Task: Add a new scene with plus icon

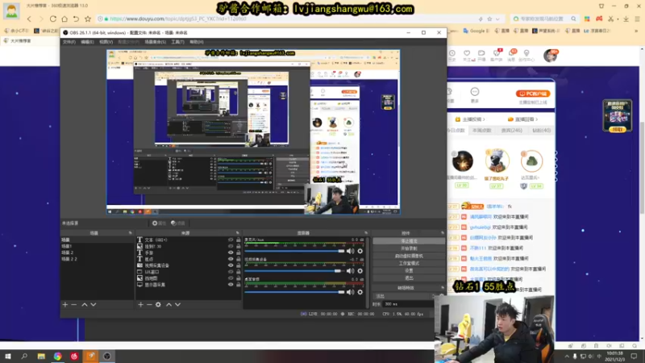Action: pyautogui.click(x=65, y=305)
